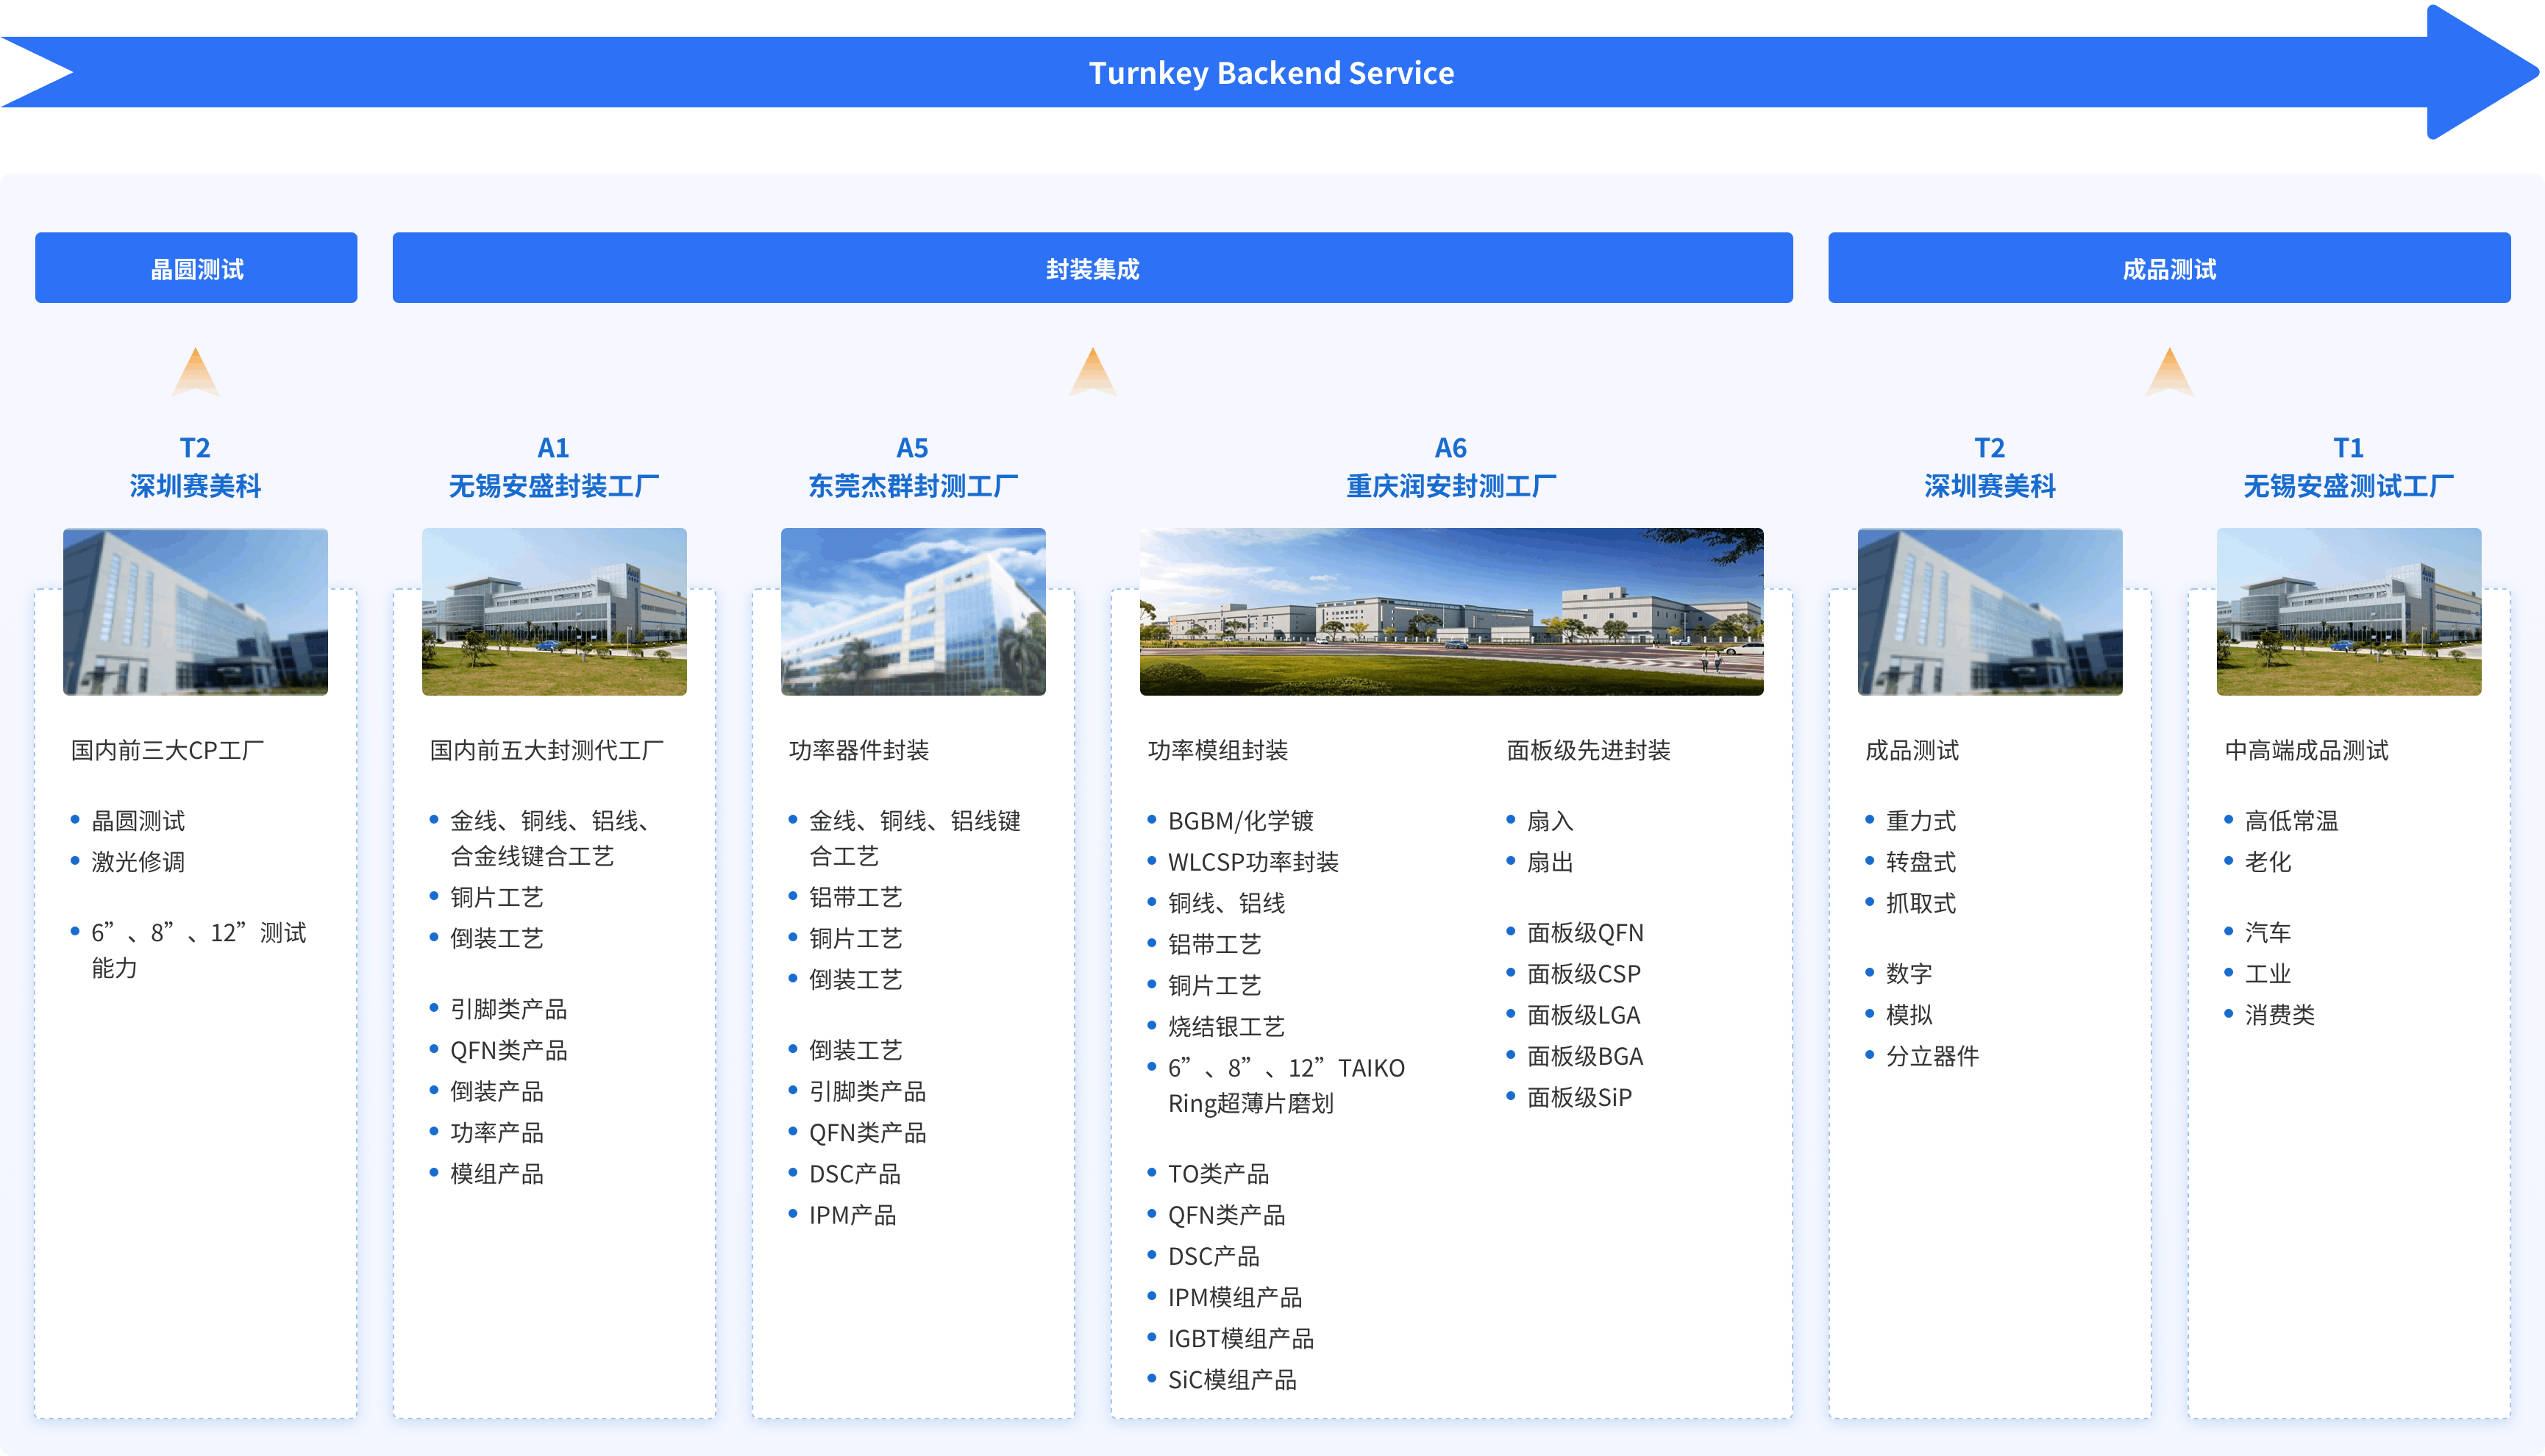The image size is (2545, 1456).
Task: Click the 中高端成品测试 heading
Action: pos(2307,750)
